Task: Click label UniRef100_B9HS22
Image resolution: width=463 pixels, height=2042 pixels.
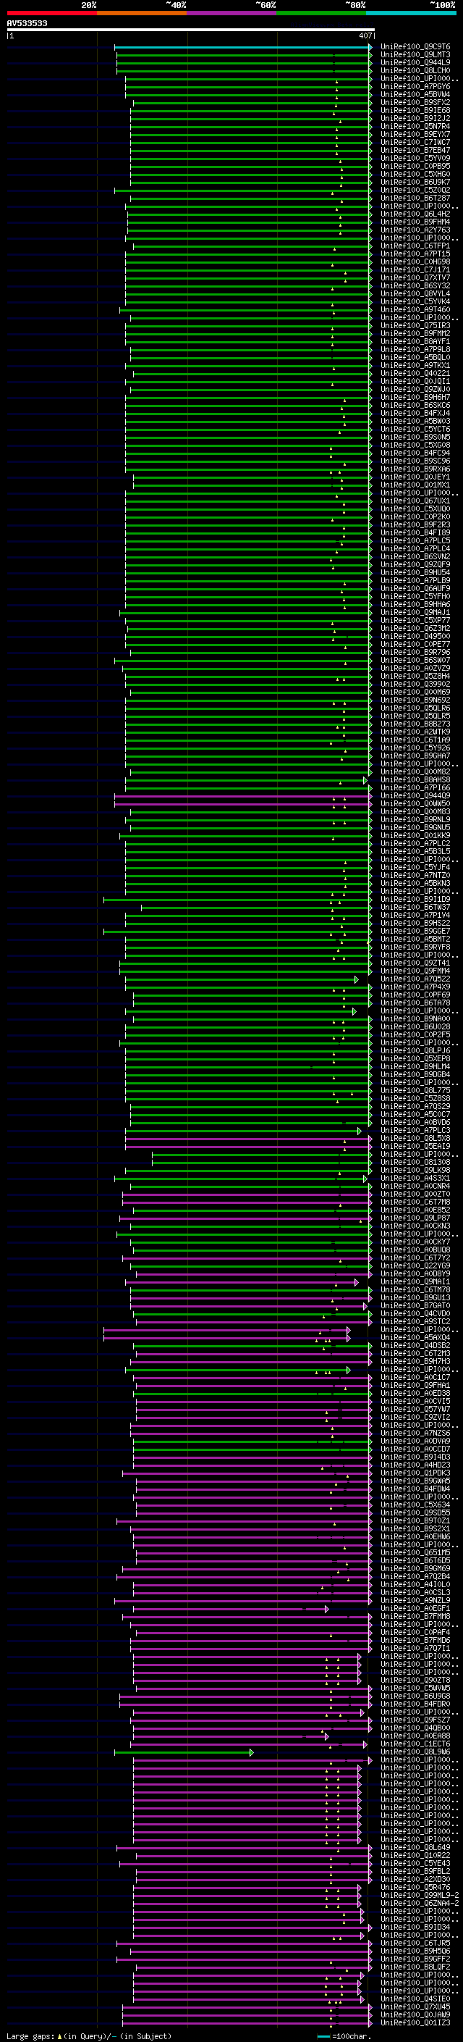Action: point(415,924)
